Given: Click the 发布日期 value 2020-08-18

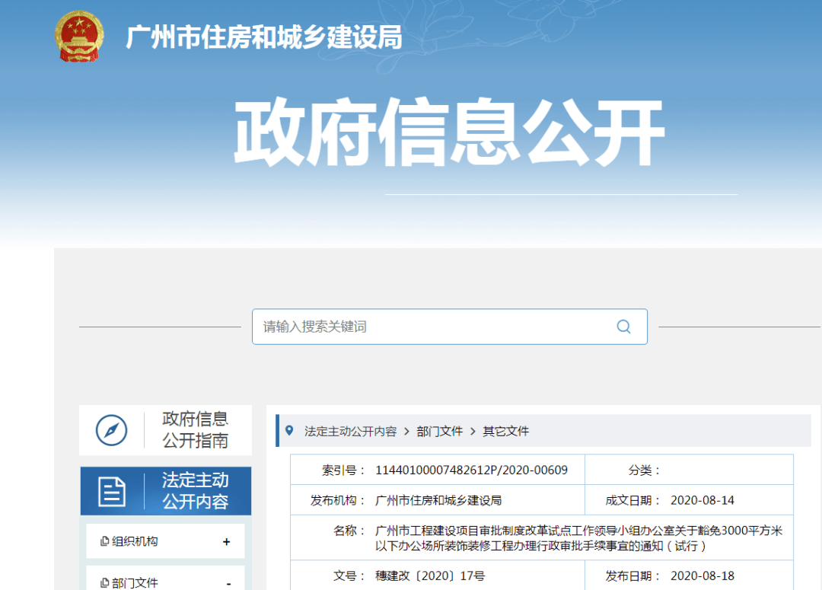Looking at the screenshot, I should [702, 576].
